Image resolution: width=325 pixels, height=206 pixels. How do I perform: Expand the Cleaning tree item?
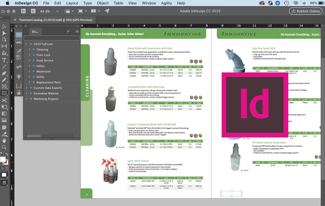30,49
